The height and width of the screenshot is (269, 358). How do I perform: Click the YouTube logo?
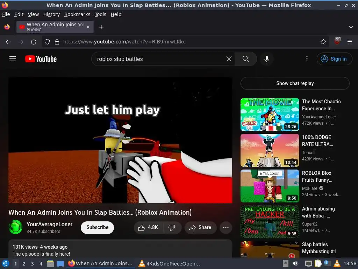[x=41, y=59]
